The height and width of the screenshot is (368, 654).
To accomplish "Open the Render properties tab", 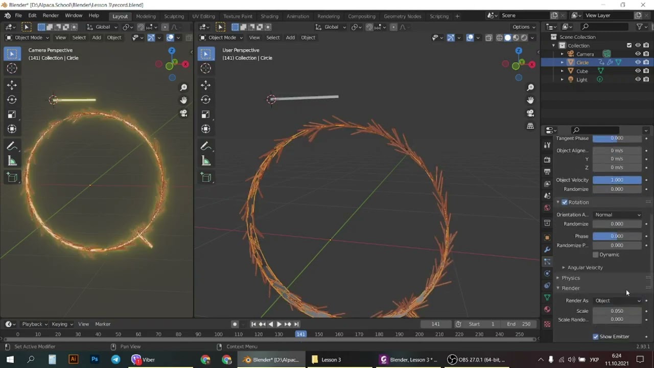I will pyautogui.click(x=547, y=159).
